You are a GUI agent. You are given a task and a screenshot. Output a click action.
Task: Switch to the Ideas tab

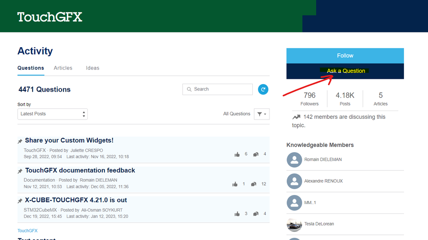click(93, 68)
